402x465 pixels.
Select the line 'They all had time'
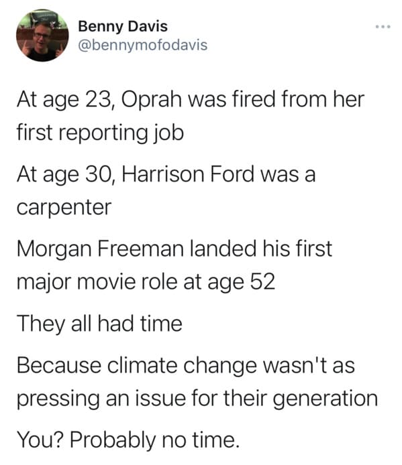[x=99, y=323]
